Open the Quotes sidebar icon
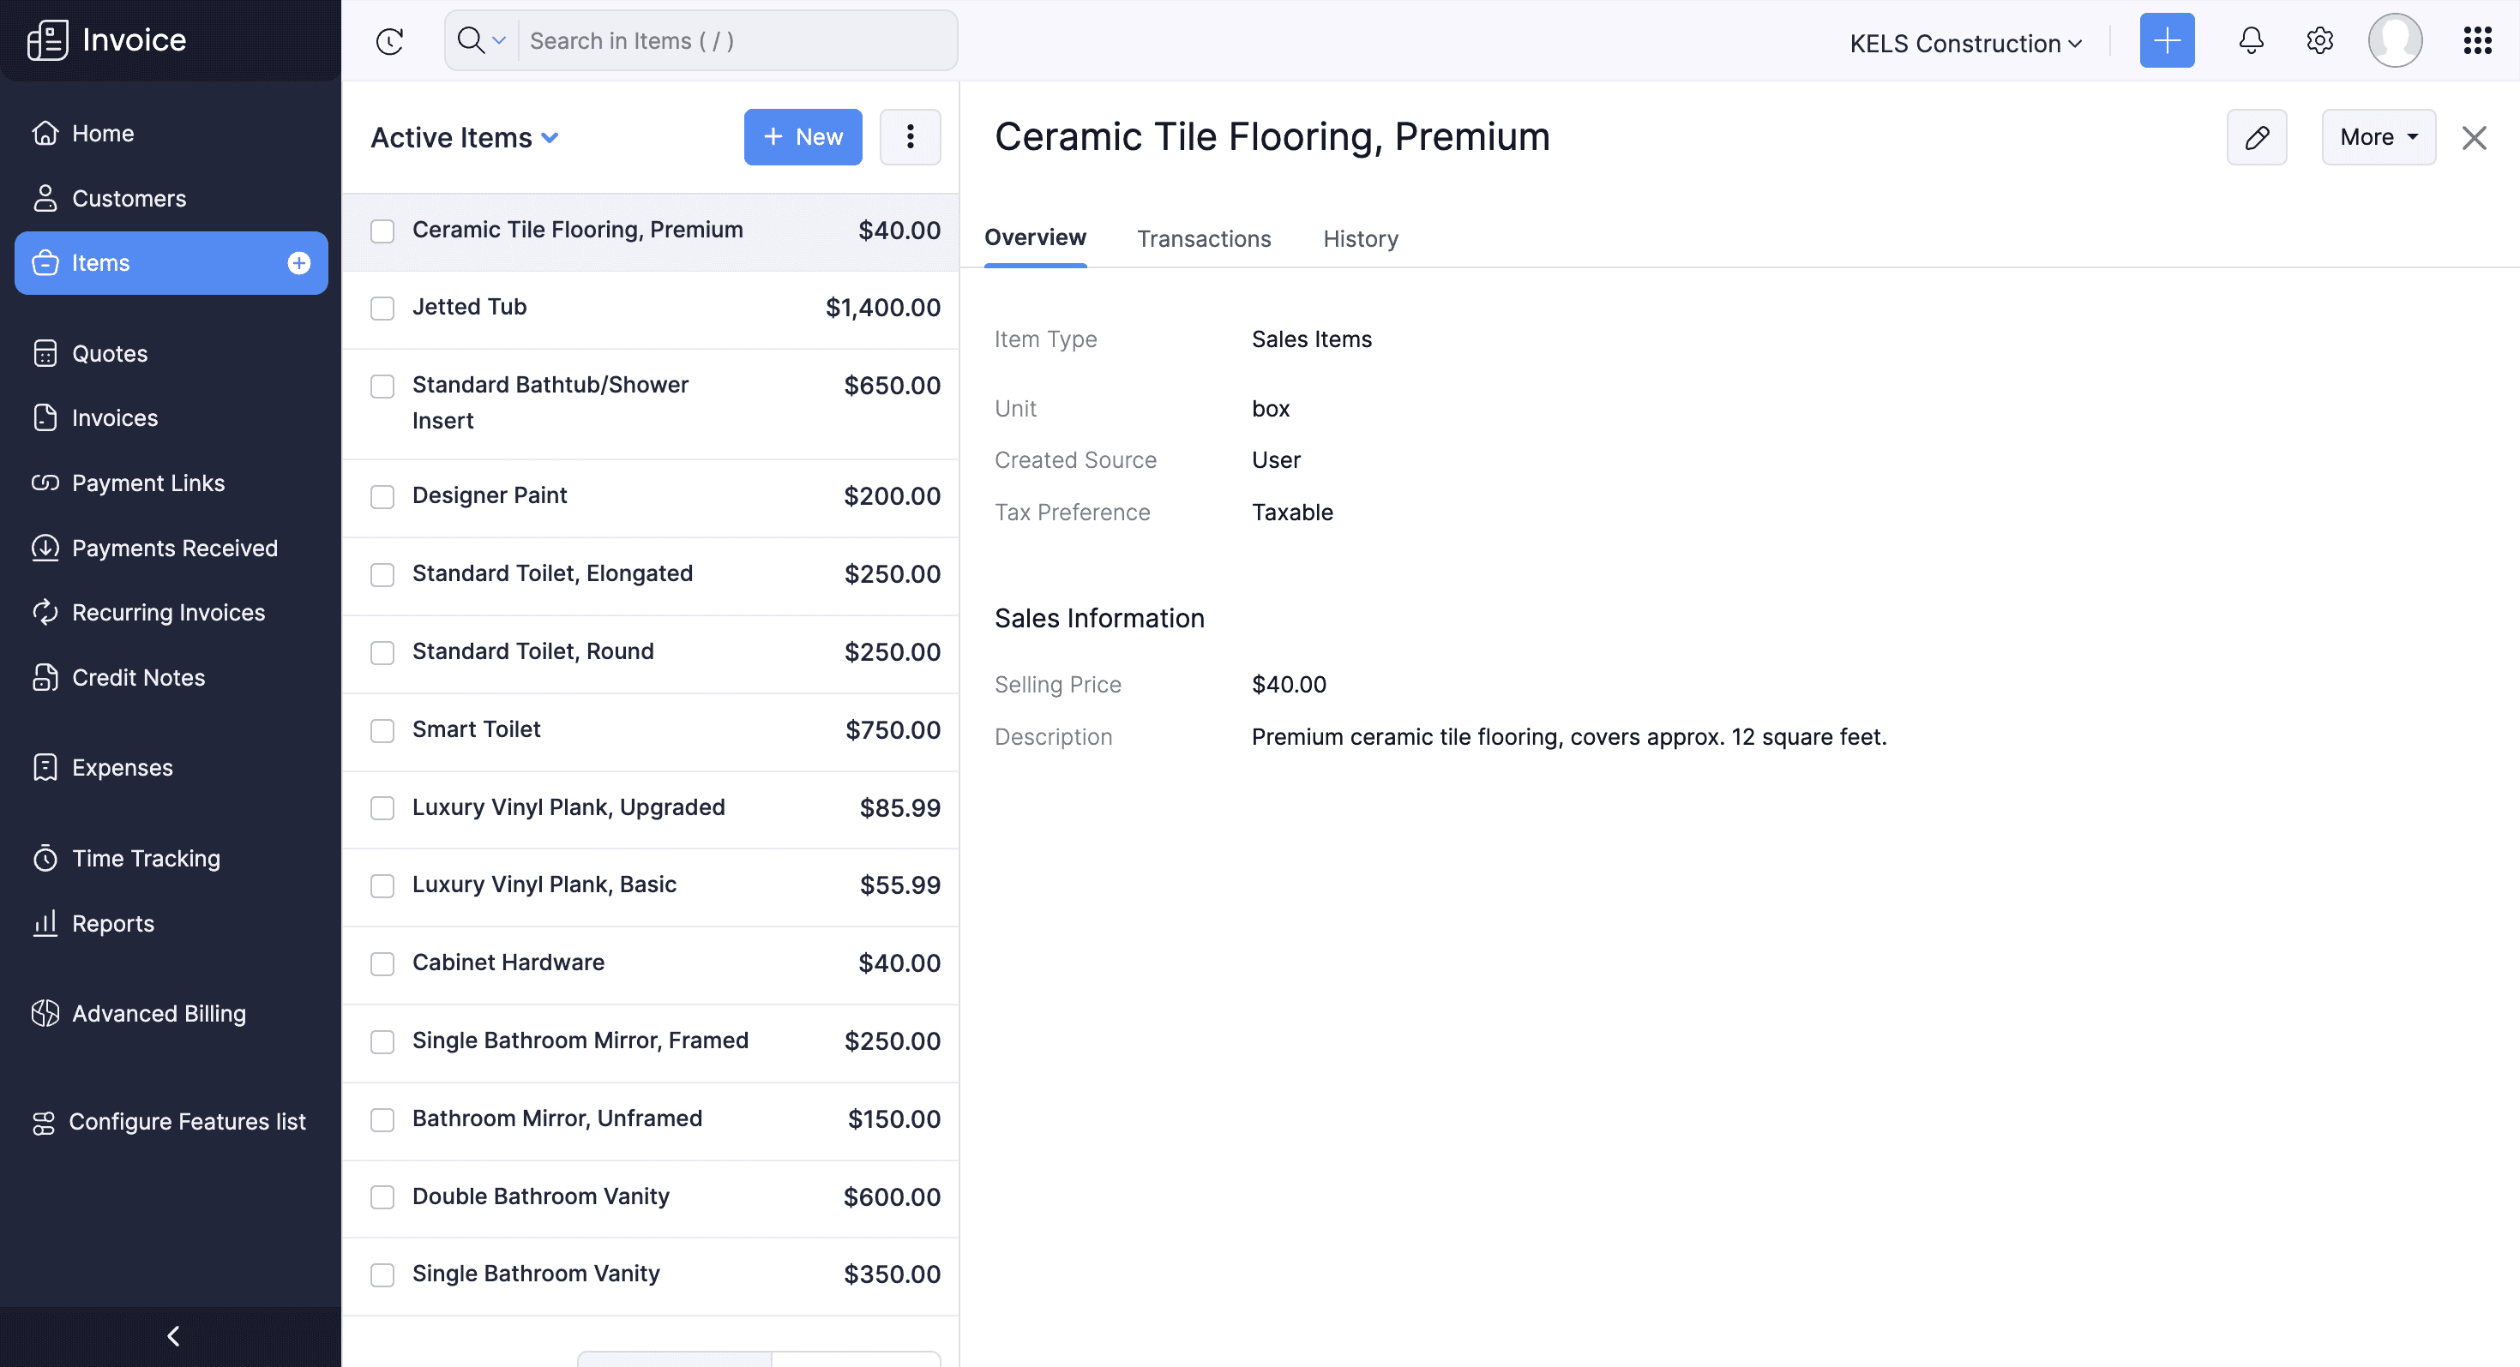The width and height of the screenshot is (2520, 1367). point(45,353)
